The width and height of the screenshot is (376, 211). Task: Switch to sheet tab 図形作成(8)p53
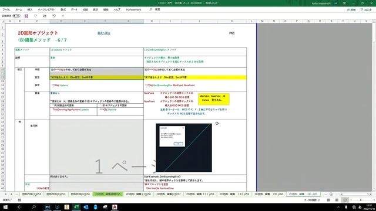click(x=56, y=194)
